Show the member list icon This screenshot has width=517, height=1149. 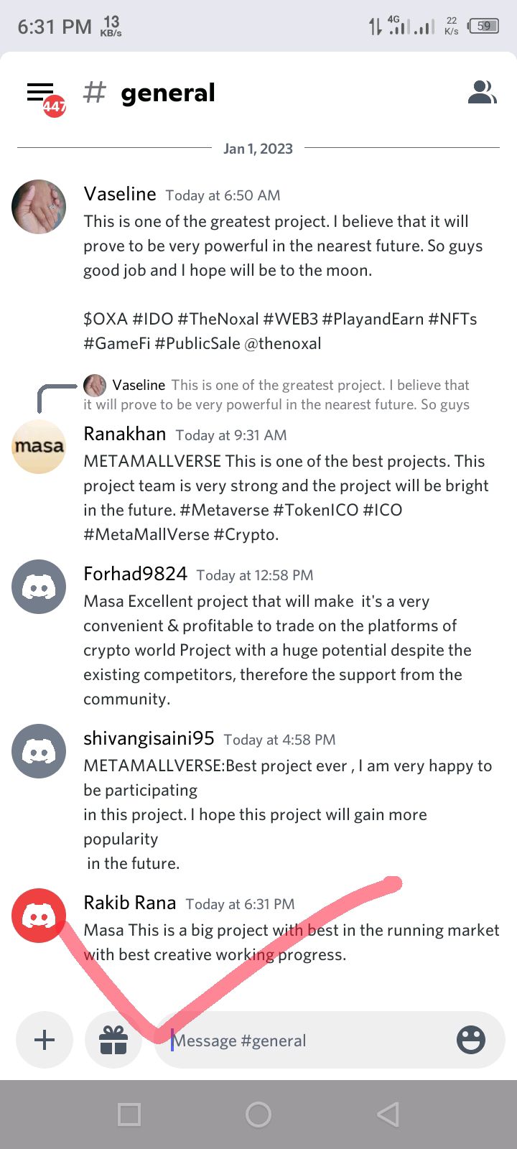482,93
